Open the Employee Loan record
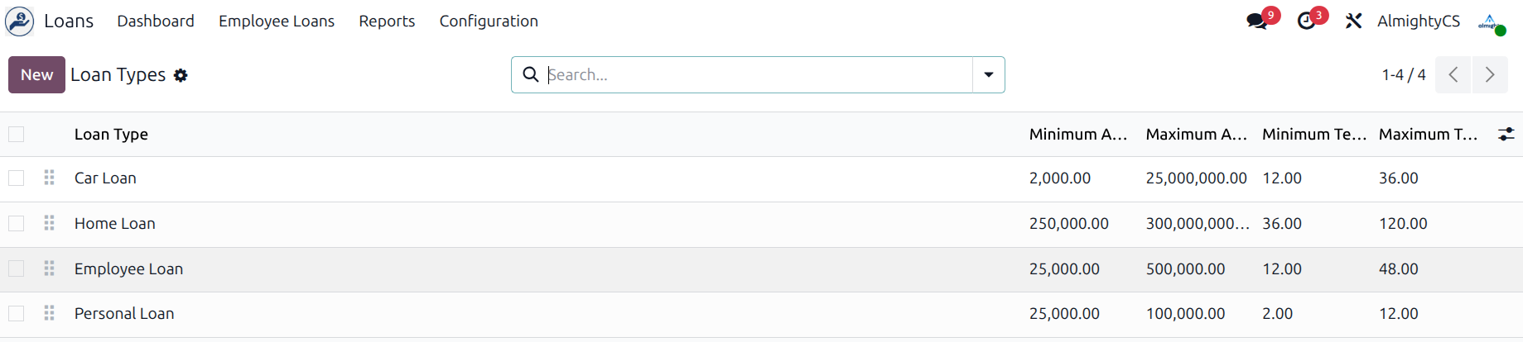Viewport: 1523px width, 342px height. [128, 268]
